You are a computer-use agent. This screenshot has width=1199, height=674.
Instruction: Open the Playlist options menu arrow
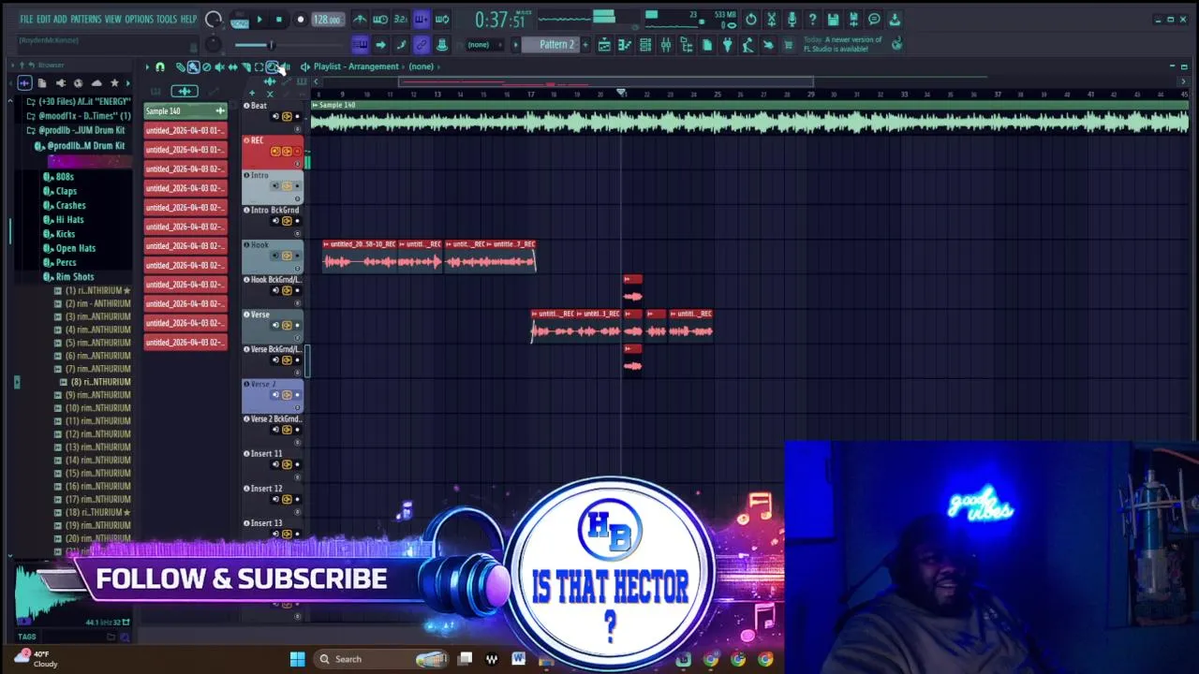coord(147,66)
